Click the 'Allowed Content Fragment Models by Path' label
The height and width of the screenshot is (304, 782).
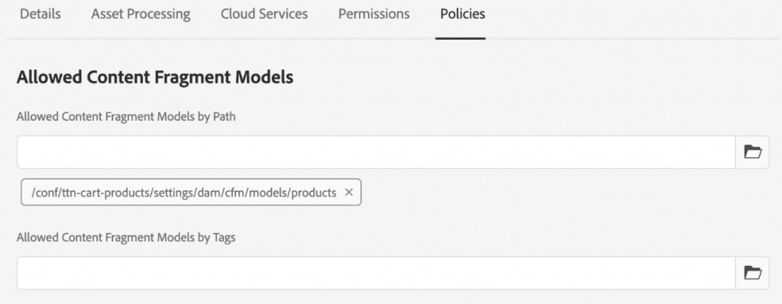126,117
